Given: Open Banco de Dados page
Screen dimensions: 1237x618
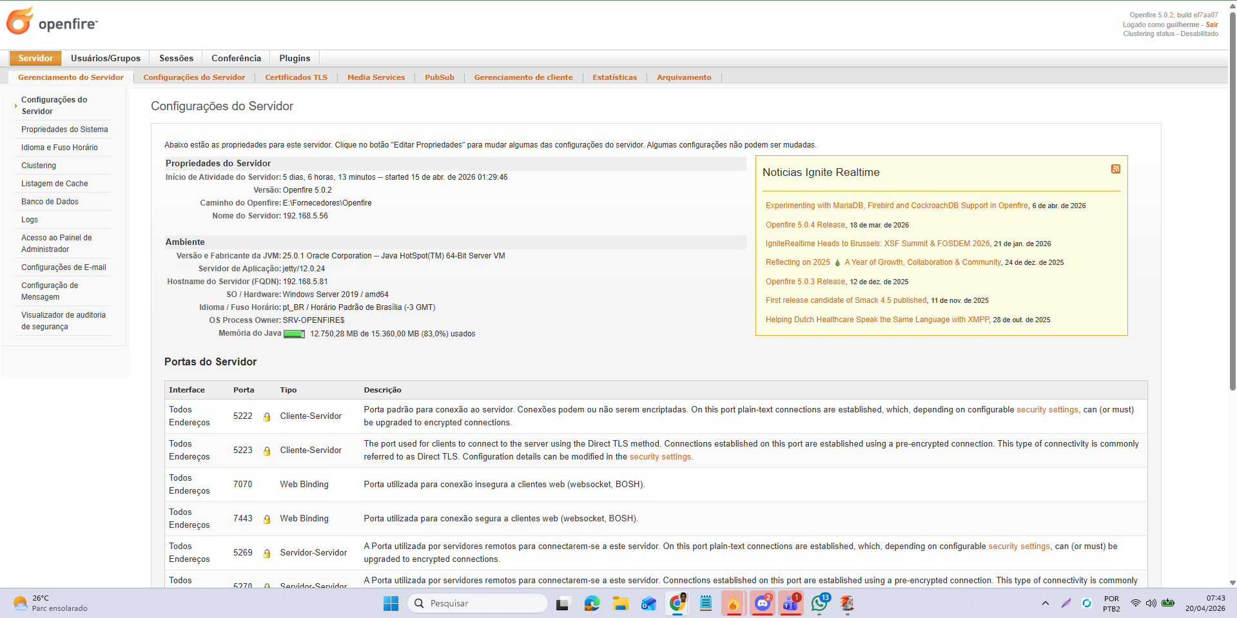Looking at the screenshot, I should coord(50,202).
